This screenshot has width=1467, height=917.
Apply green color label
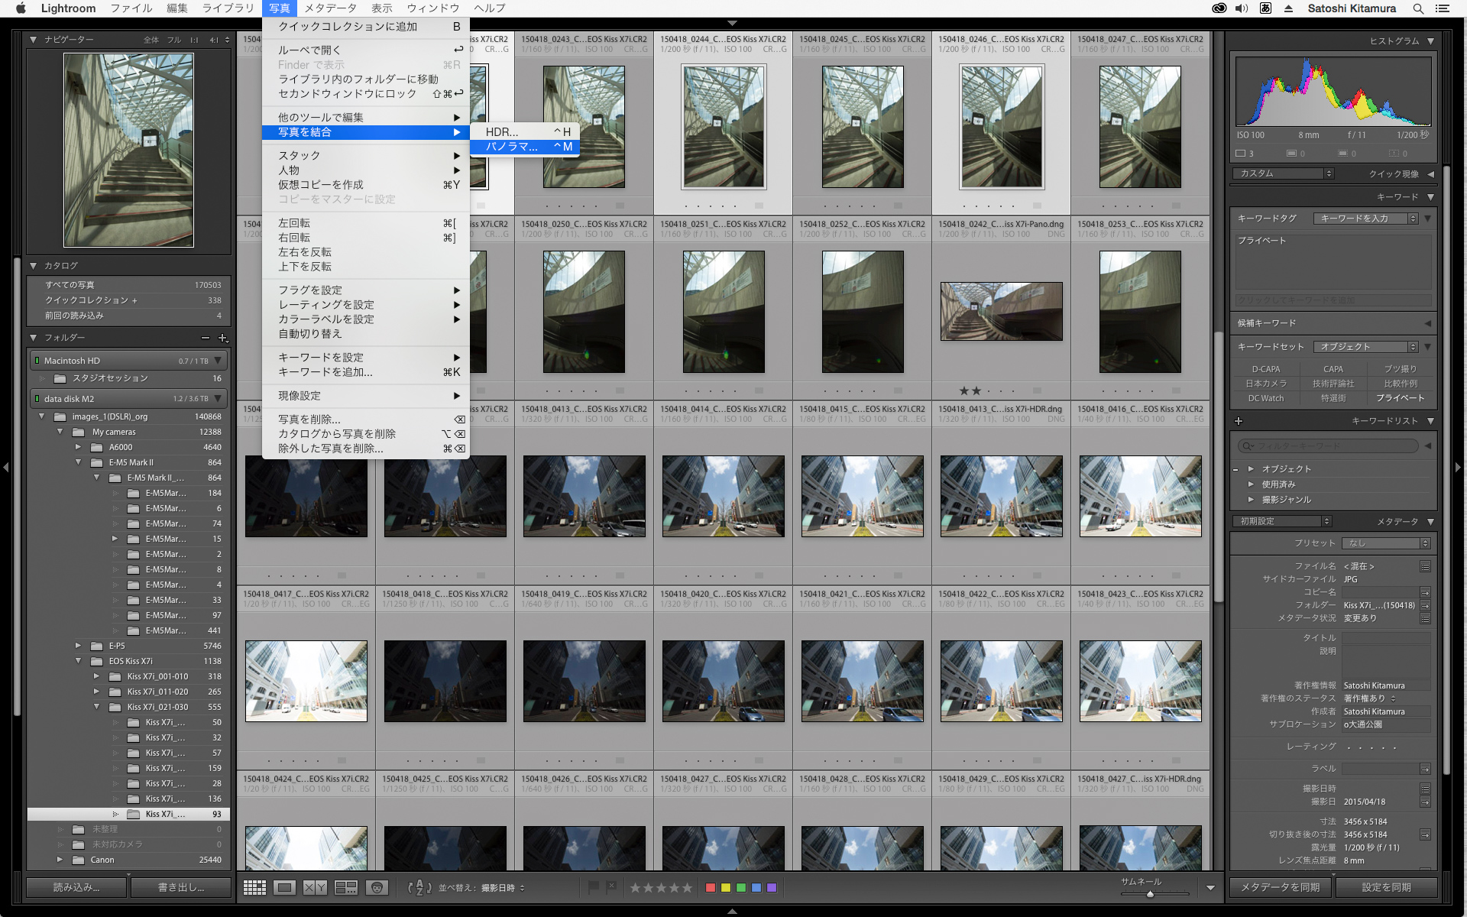point(741,888)
